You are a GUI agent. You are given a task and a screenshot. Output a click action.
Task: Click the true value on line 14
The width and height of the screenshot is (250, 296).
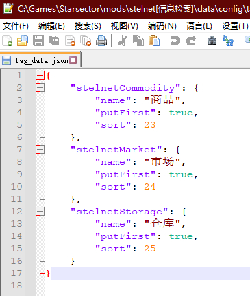click(181, 236)
